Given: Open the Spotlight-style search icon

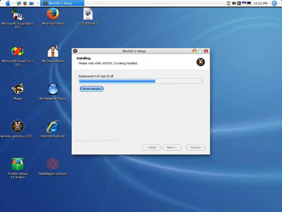Looking at the screenshot, I should (x=274, y=3).
